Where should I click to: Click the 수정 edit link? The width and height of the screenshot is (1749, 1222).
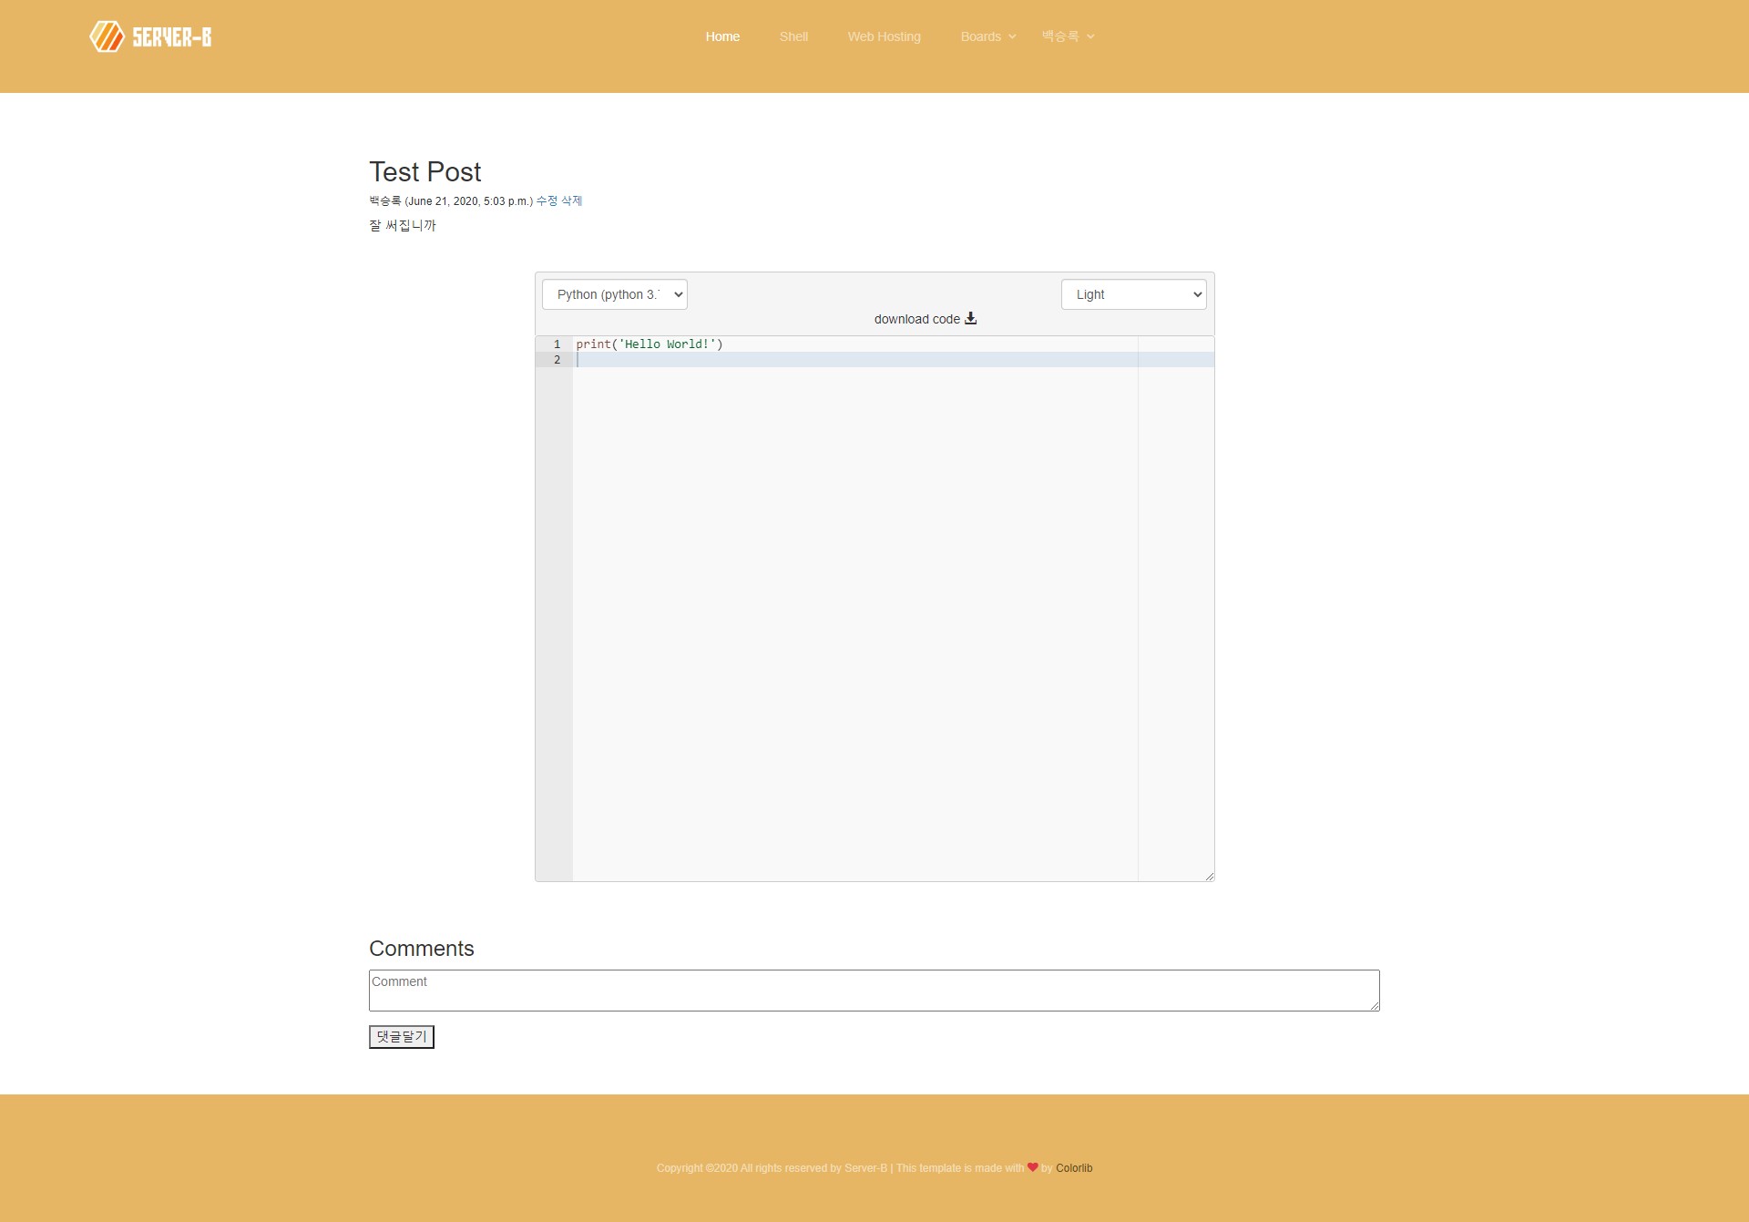pos(545,200)
